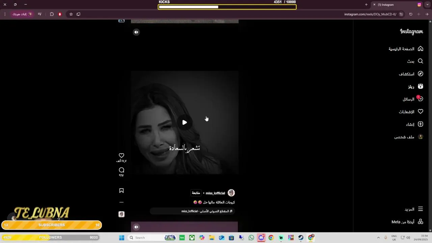This screenshot has height=243, width=432.
Task: Open browser Extensions puzzle icon
Action: click(52, 14)
